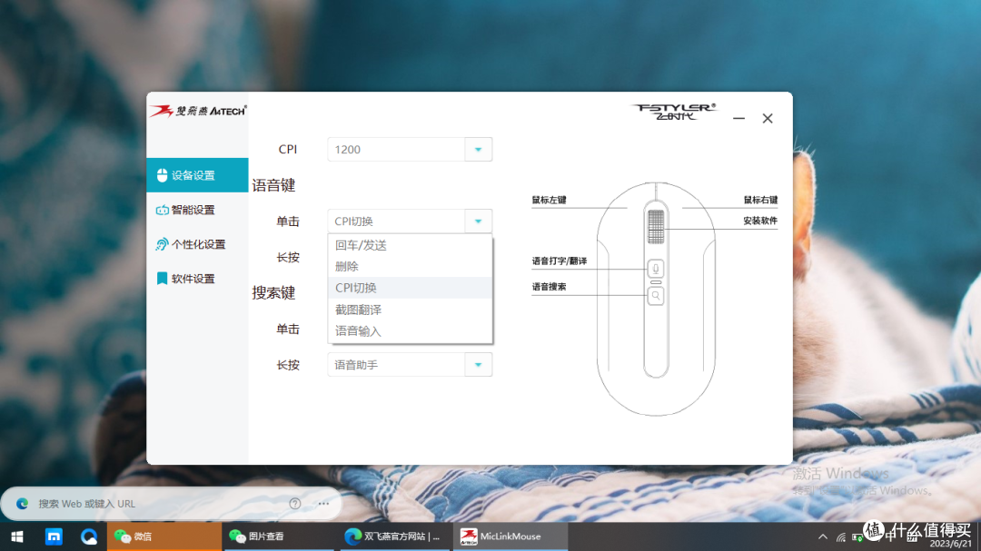Open the pinned Edge browser icon on taskbar
Image resolution: width=981 pixels, height=551 pixels.
click(89, 536)
